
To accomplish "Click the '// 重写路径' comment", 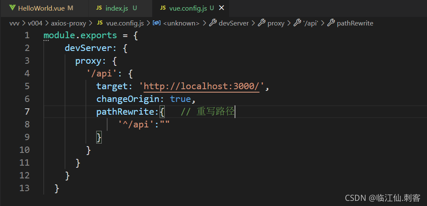I will click(208, 112).
